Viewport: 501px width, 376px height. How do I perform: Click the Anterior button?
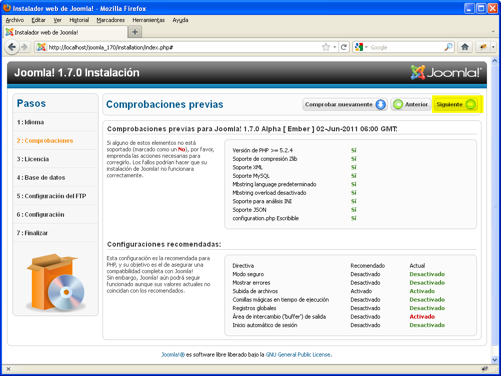[x=410, y=104]
